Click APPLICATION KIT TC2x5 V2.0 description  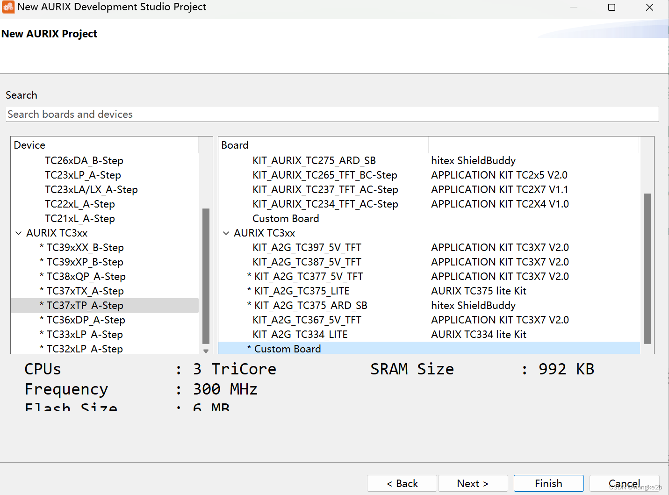click(x=499, y=175)
